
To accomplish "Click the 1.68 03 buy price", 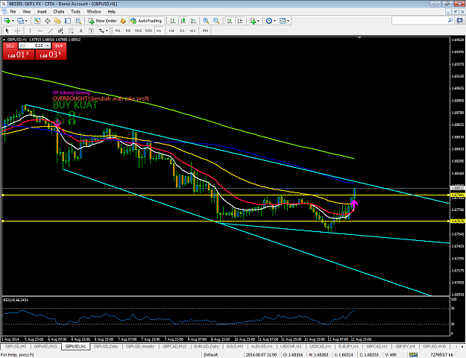I will pos(51,54).
